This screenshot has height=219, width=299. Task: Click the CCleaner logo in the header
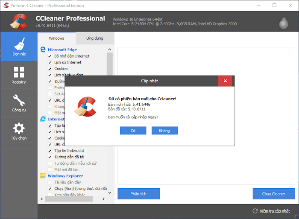click(x=18, y=21)
